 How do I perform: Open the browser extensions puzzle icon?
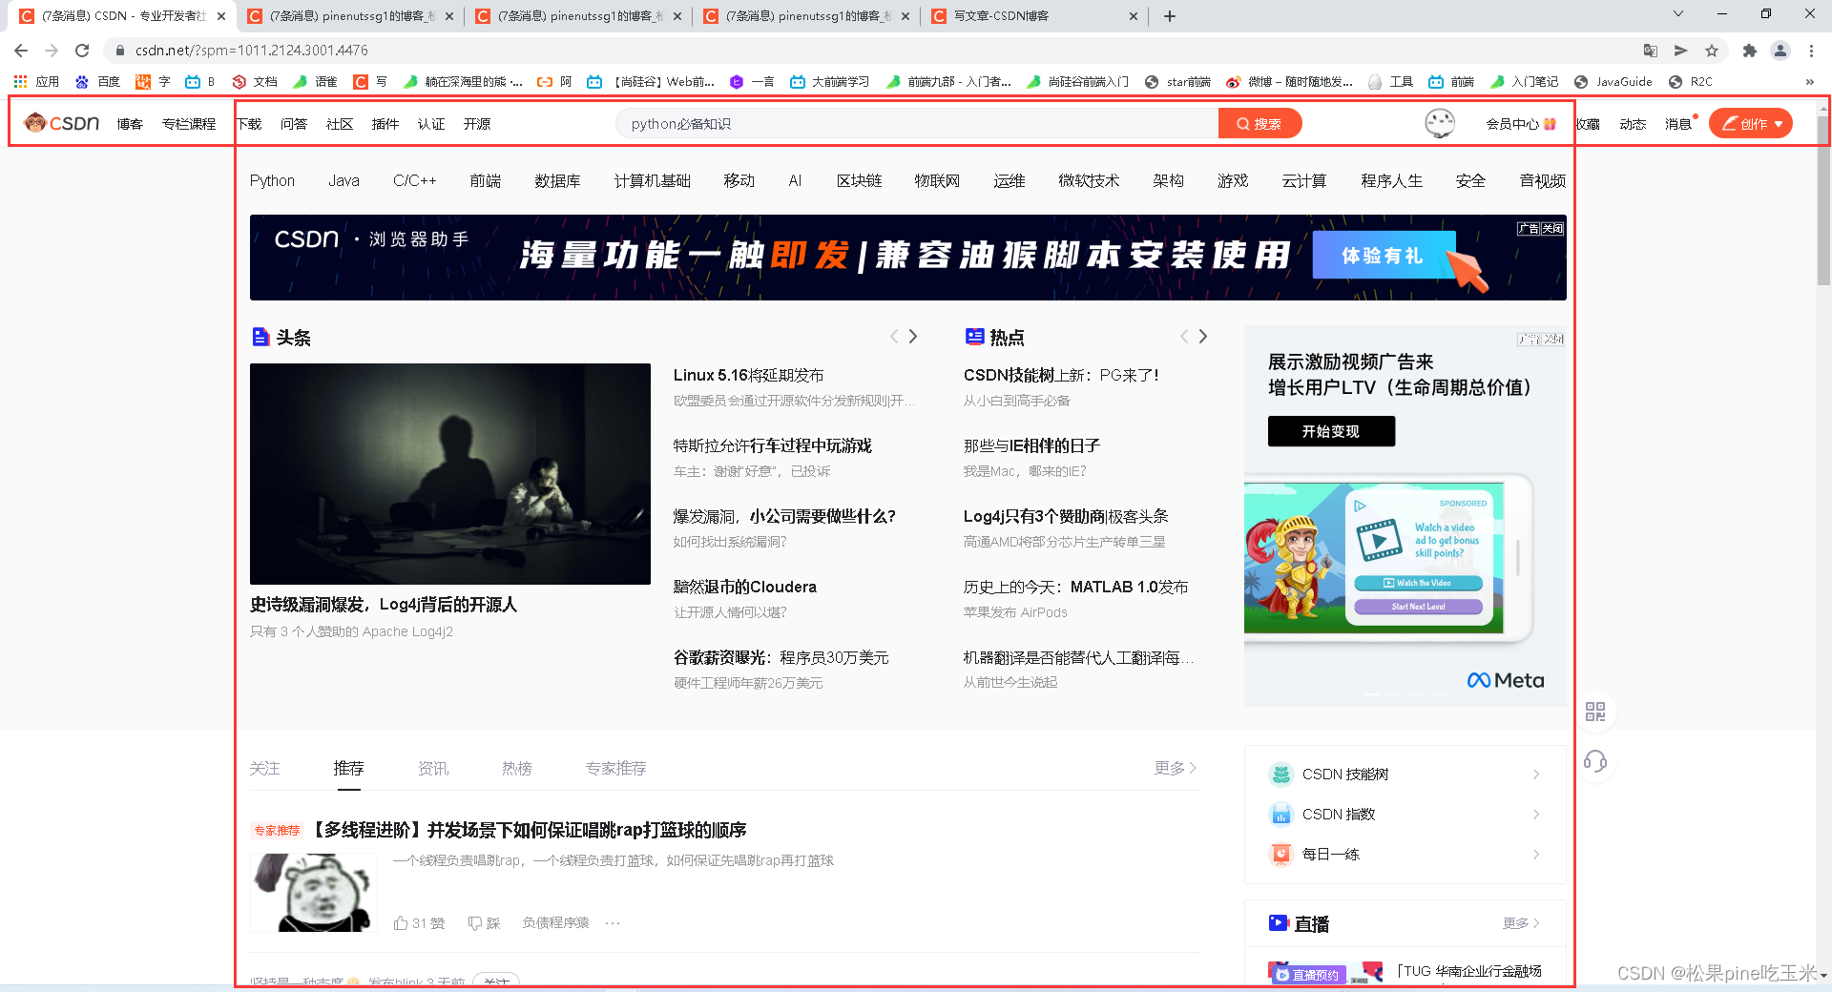[x=1749, y=51]
